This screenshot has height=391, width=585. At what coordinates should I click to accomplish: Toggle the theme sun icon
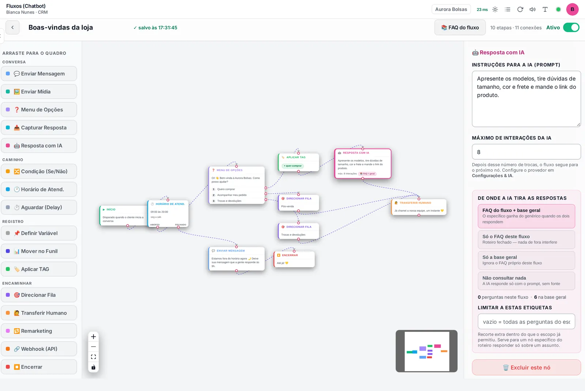(495, 10)
